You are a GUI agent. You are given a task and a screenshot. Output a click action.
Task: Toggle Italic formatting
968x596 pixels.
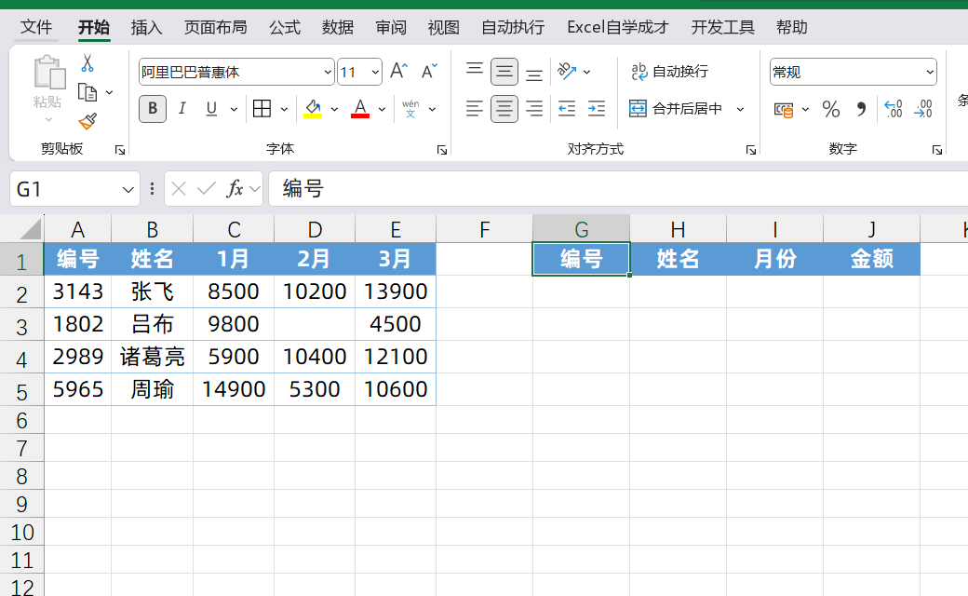(181, 109)
